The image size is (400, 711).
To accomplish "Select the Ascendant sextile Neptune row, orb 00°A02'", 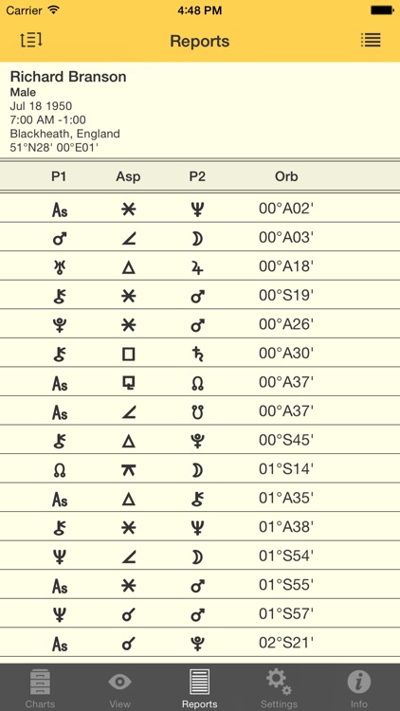I will point(200,209).
